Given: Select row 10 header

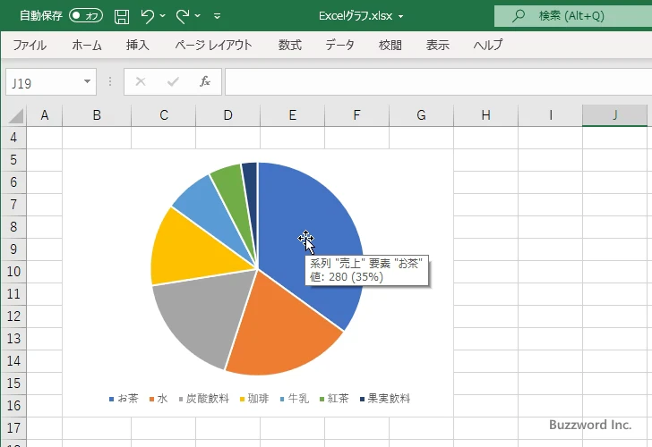Looking at the screenshot, I should coord(13,272).
